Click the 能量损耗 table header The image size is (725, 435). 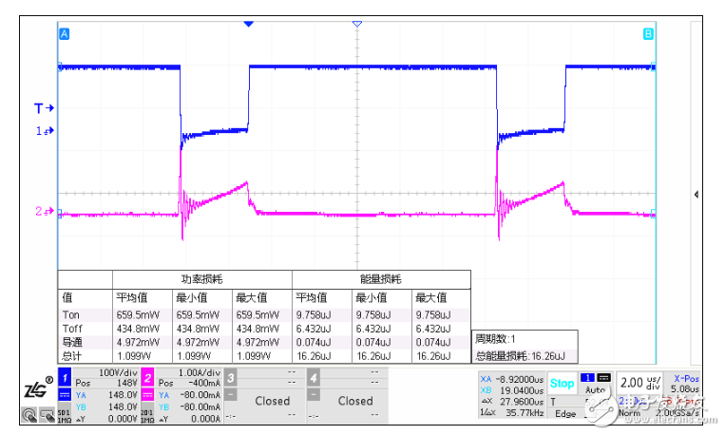[381, 279]
